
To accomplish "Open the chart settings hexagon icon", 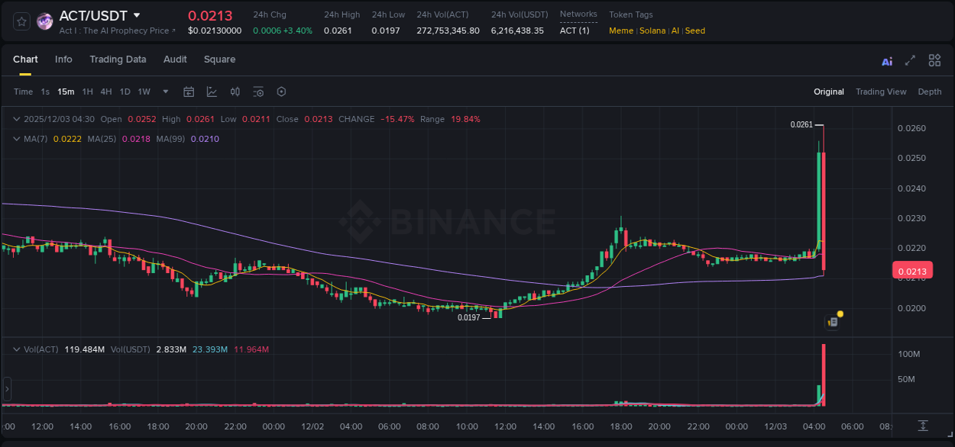I will (x=281, y=92).
